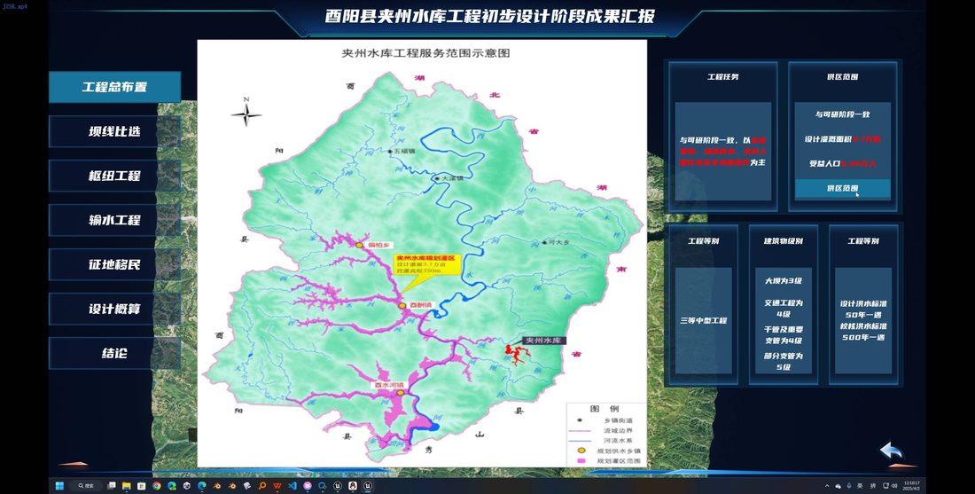Open Visual Studio Code from the taskbar
Viewport: 975px width, 494px height.
pos(292,486)
